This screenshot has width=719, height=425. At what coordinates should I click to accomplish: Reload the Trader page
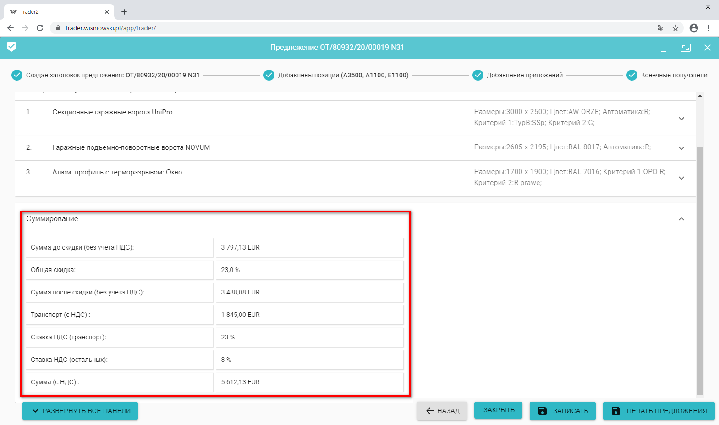click(x=40, y=28)
